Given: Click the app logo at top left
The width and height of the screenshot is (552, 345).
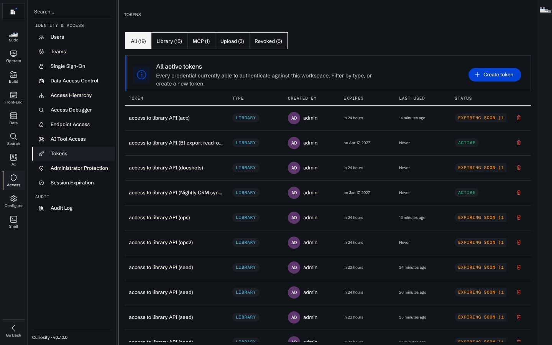Looking at the screenshot, I should [x=13, y=11].
